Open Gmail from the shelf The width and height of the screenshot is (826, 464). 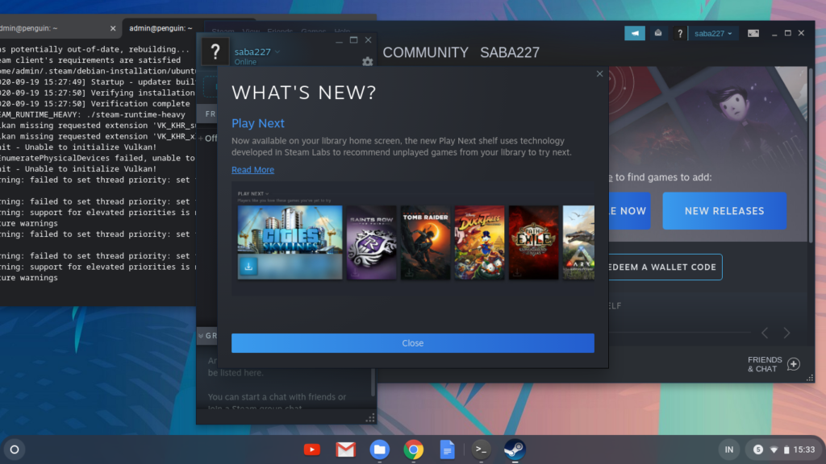click(345, 449)
